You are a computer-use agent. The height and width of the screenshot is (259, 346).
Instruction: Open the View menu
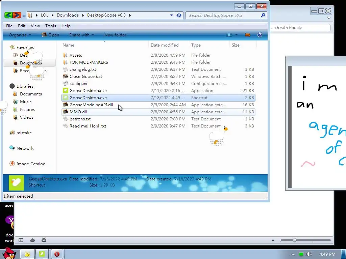(35, 26)
